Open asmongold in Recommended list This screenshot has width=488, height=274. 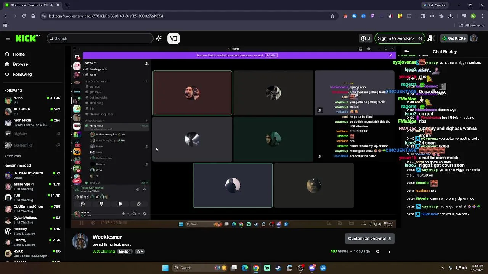(x=32, y=186)
